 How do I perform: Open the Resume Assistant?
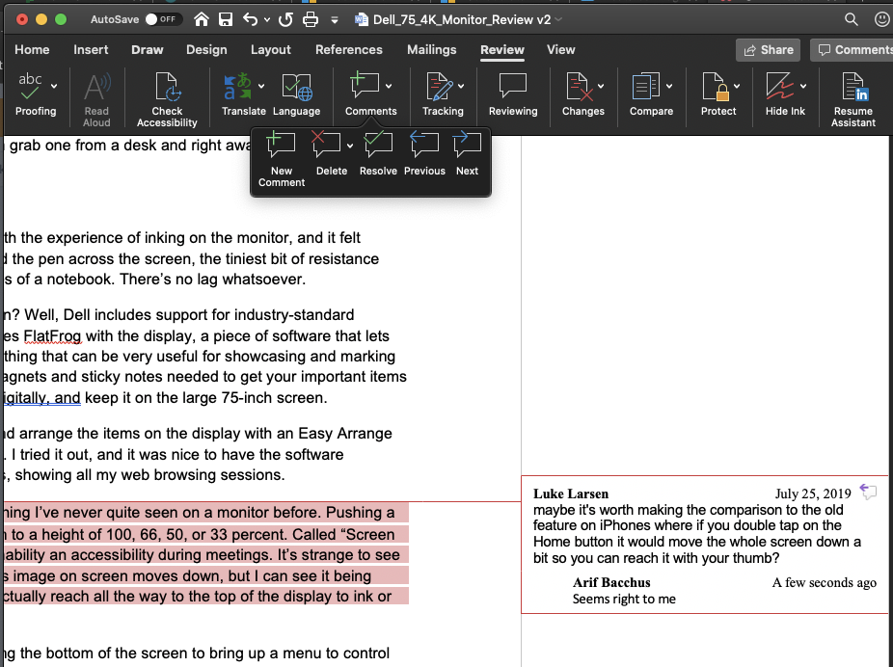pos(852,99)
